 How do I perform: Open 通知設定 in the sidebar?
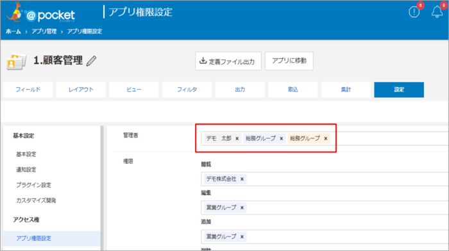coord(26,170)
